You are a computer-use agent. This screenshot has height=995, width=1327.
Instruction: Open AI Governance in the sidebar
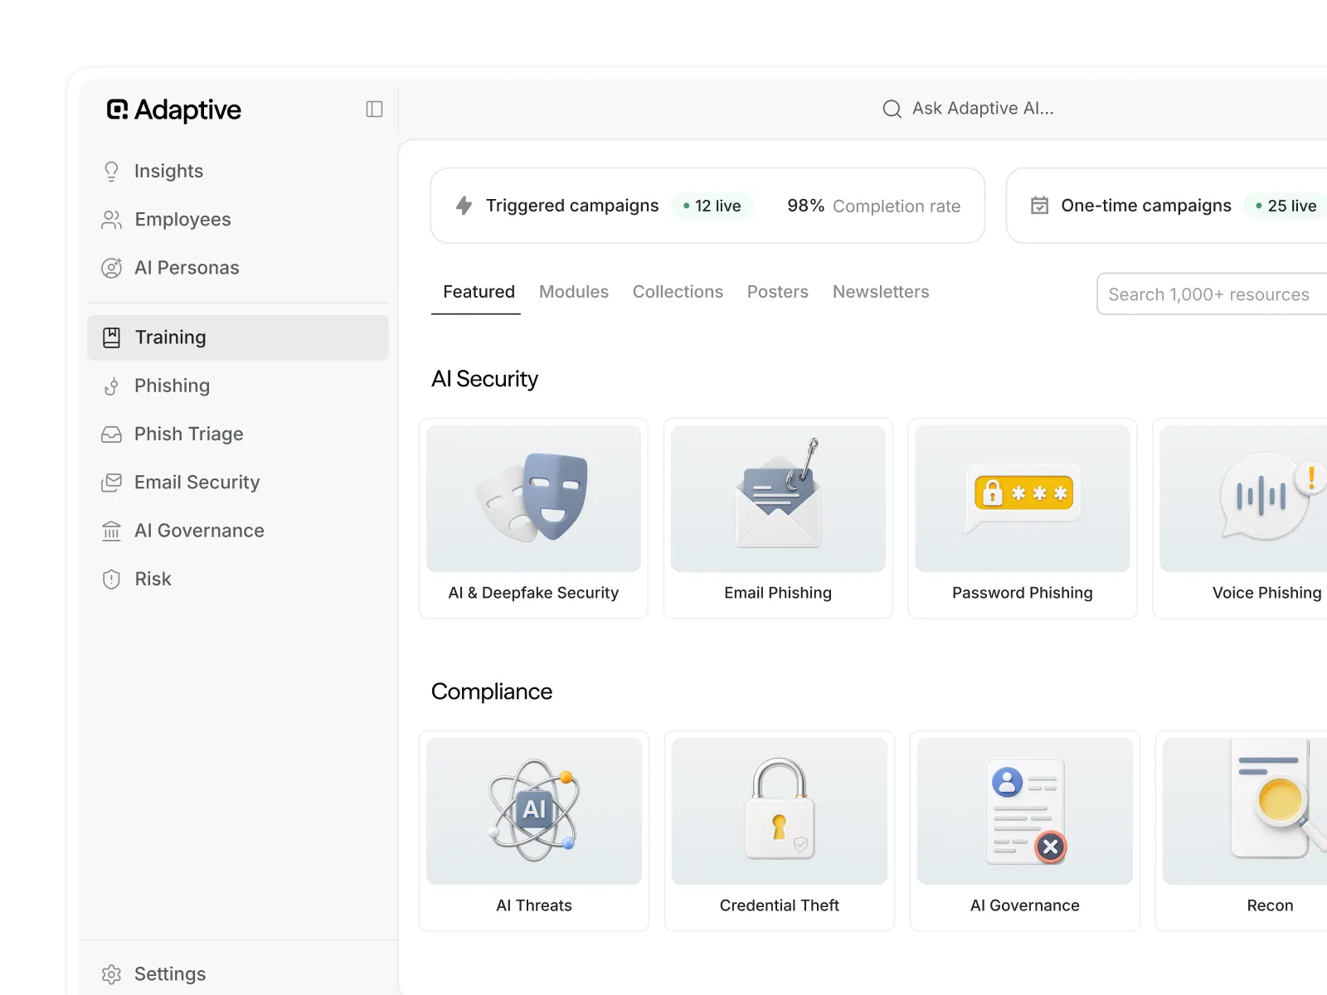[x=238, y=531]
